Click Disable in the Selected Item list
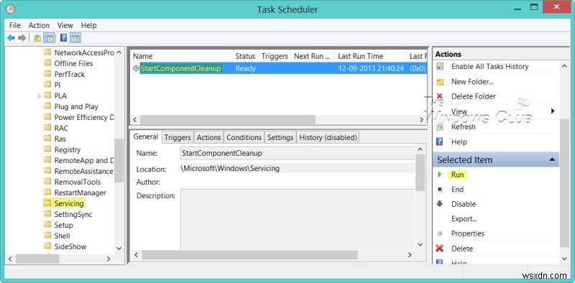575x283 pixels. 464,204
